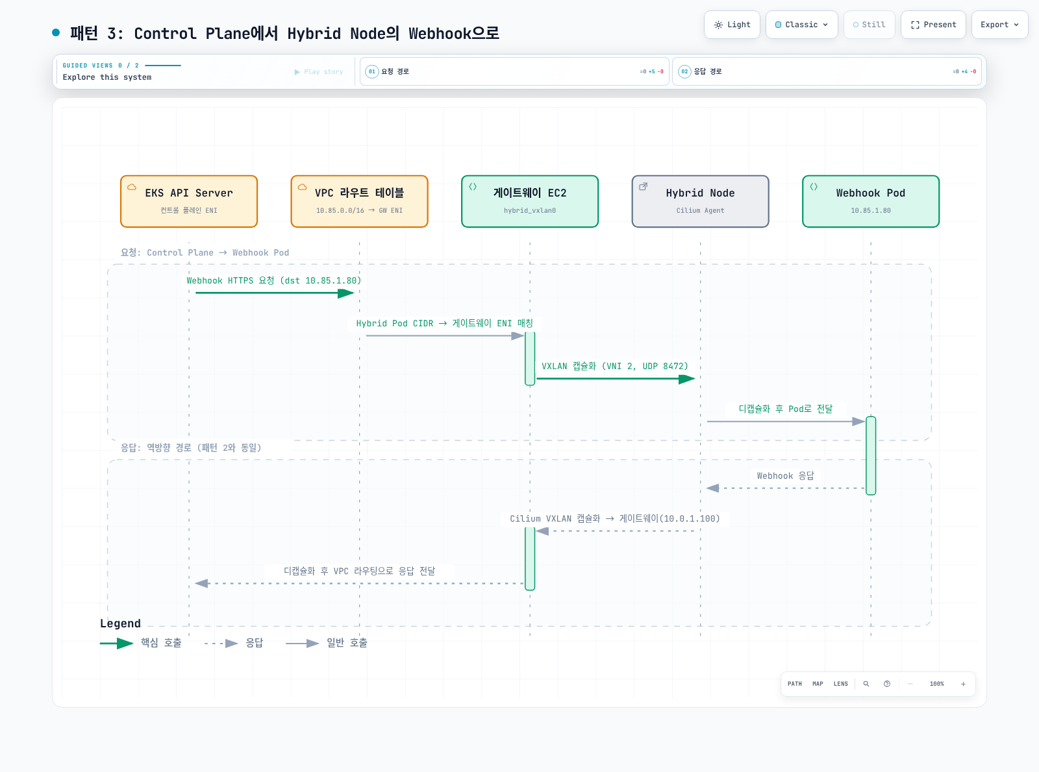Image resolution: width=1039 pixels, height=772 pixels.
Task: Select the Webhook Pod node
Action: [x=871, y=201]
